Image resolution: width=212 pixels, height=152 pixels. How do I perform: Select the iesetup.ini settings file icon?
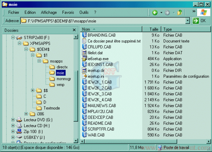tap(84, 76)
